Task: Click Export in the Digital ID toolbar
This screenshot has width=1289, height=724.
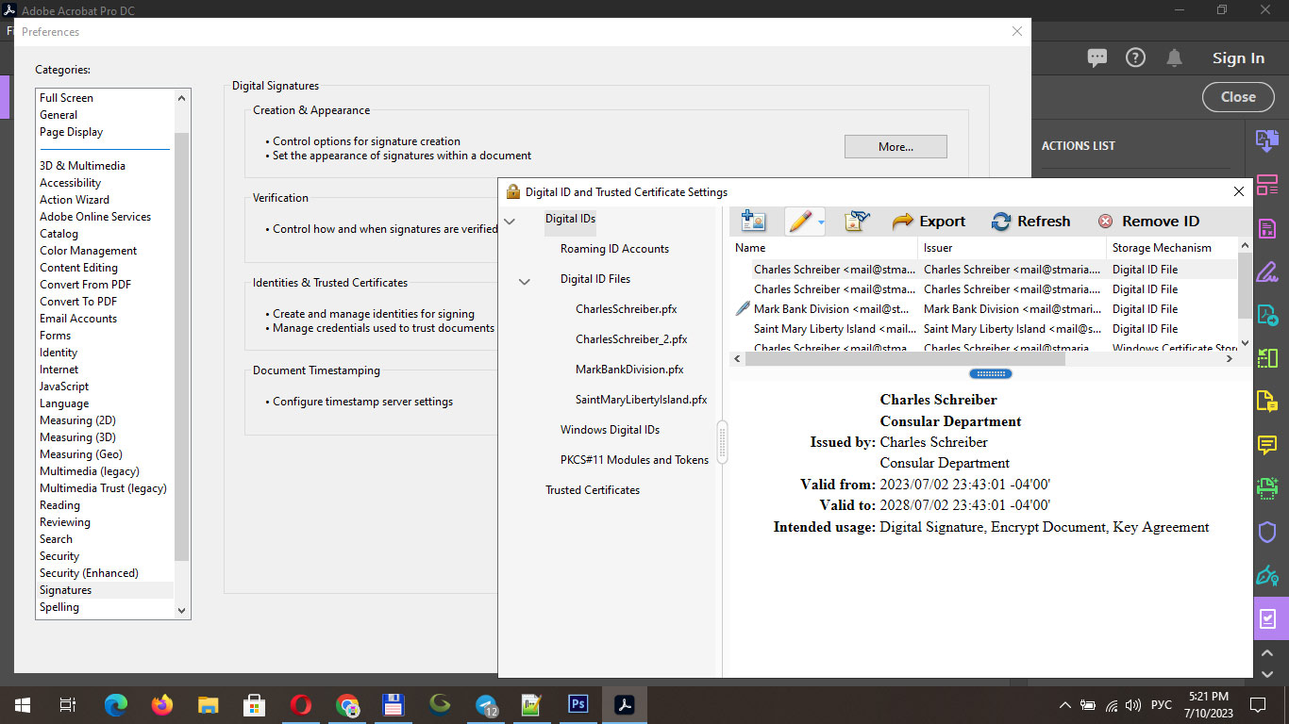Action: 929,222
